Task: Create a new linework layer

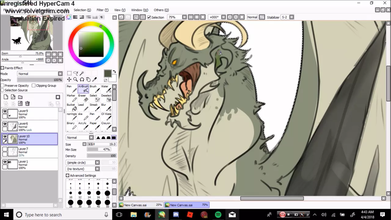Action: [x=13, y=97]
